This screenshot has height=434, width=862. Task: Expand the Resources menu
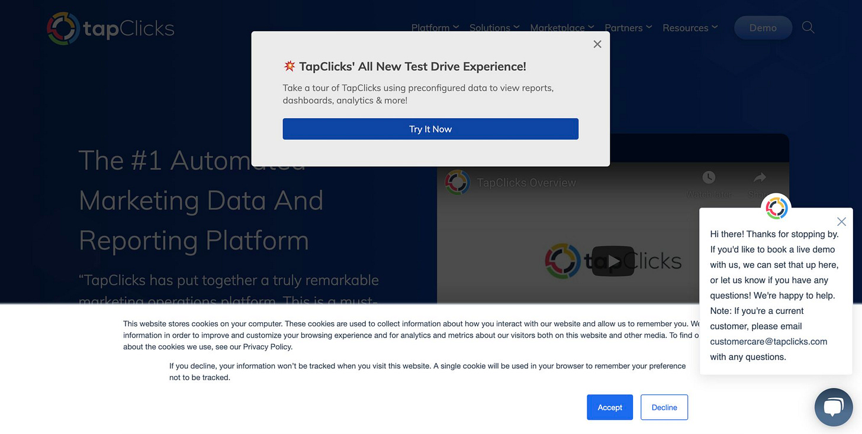(x=690, y=28)
